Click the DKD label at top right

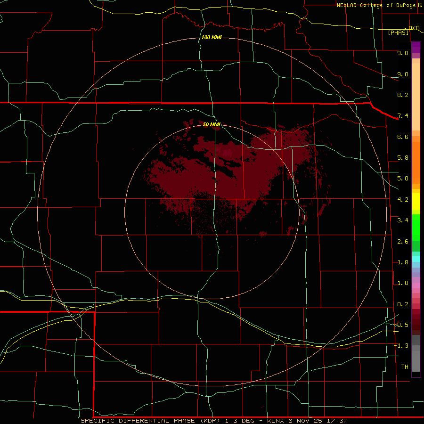click(x=414, y=28)
